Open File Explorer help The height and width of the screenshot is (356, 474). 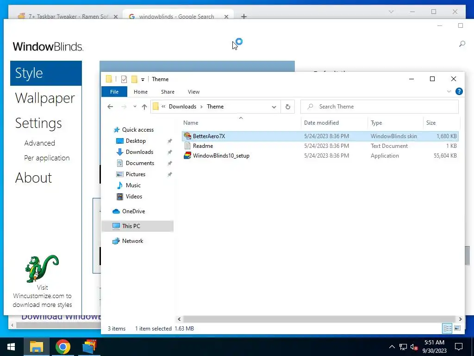[459, 91]
